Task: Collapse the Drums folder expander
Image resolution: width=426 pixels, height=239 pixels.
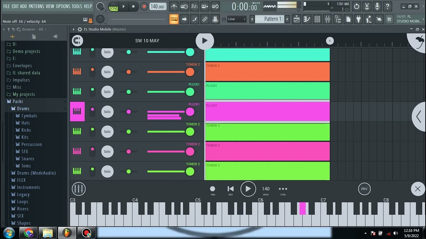Action: (x=65, y=109)
